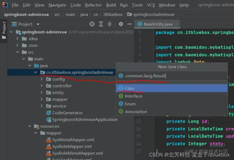The width and height of the screenshot is (234, 160).
Task: Collapse the springboot-adminvue root node
Action: click(11, 32)
